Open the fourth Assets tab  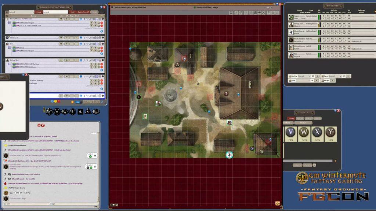click(318, 118)
